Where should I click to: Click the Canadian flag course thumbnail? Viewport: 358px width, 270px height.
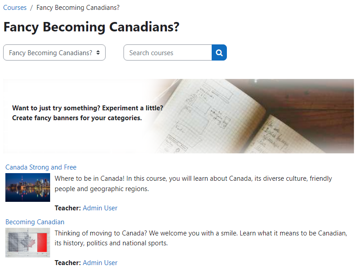click(x=28, y=242)
